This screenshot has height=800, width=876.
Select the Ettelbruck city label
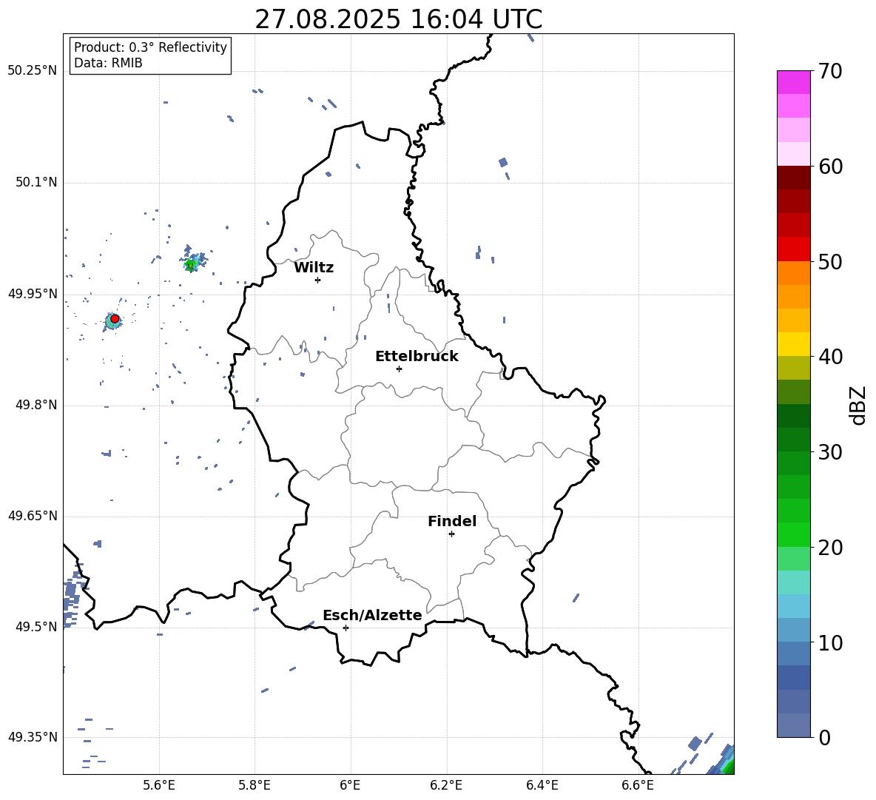point(417,357)
